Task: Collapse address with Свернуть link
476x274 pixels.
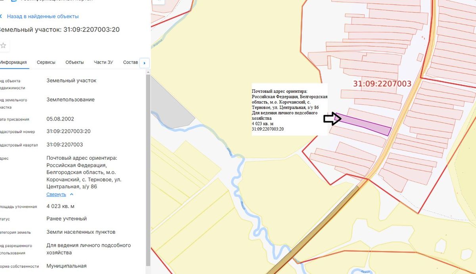Action: click(56, 195)
